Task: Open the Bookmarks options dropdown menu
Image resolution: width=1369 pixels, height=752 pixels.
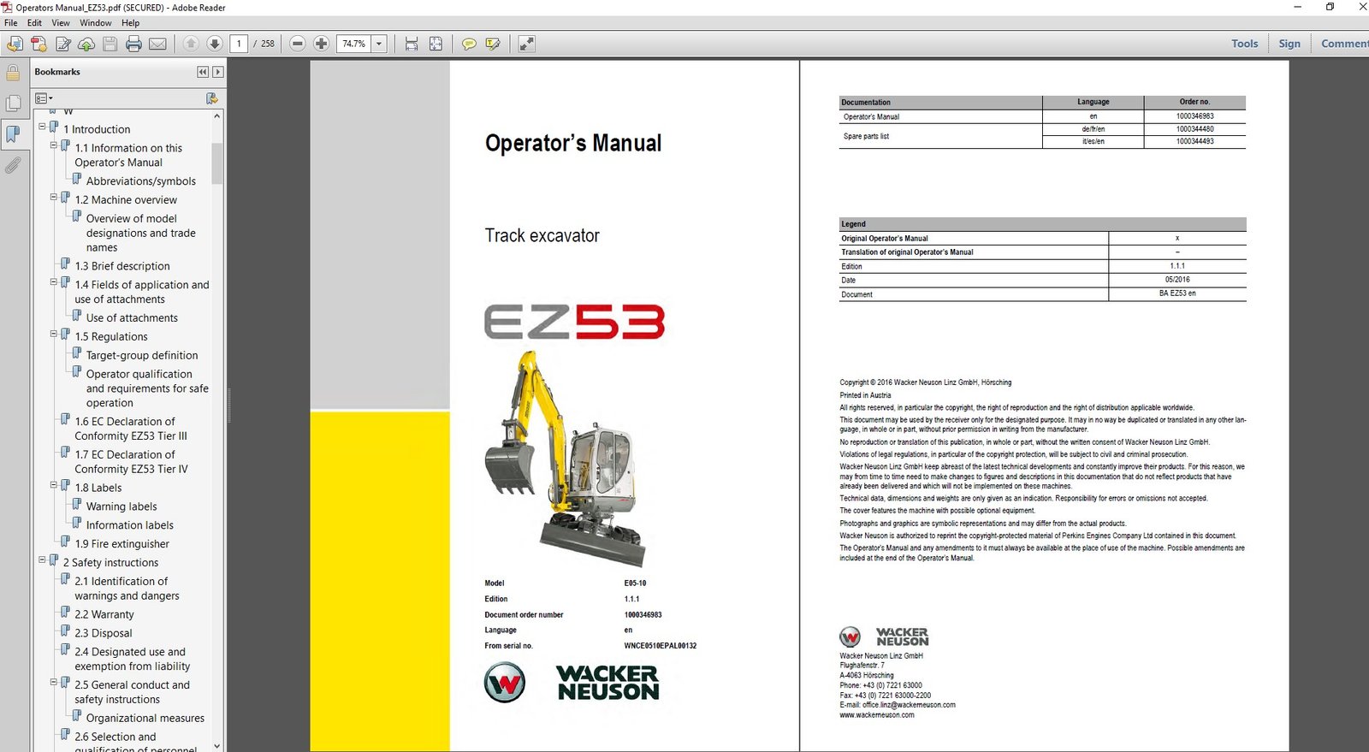Action: click(x=44, y=98)
